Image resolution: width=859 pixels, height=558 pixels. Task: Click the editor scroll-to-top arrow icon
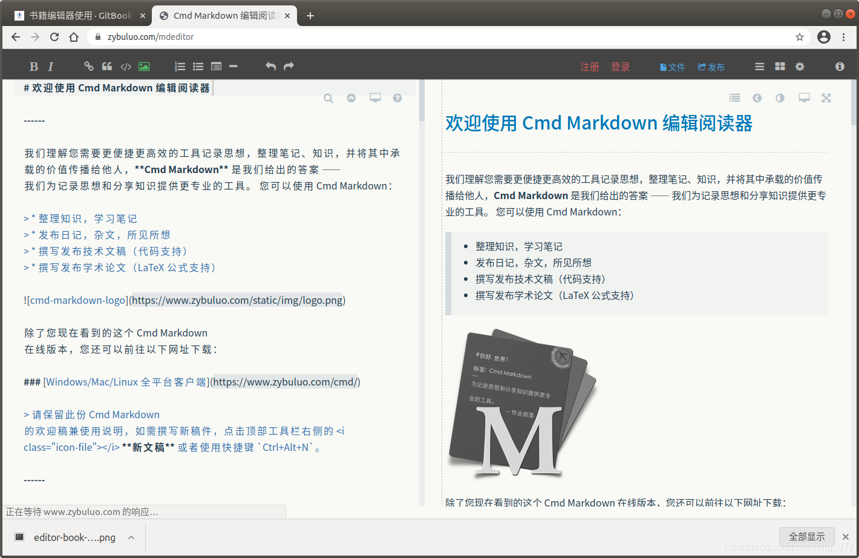351,98
